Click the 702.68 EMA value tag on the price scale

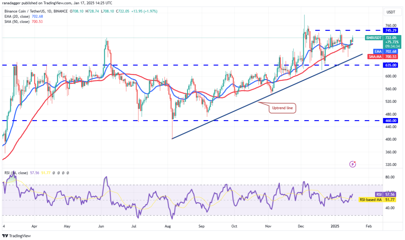pyautogui.click(x=390, y=51)
